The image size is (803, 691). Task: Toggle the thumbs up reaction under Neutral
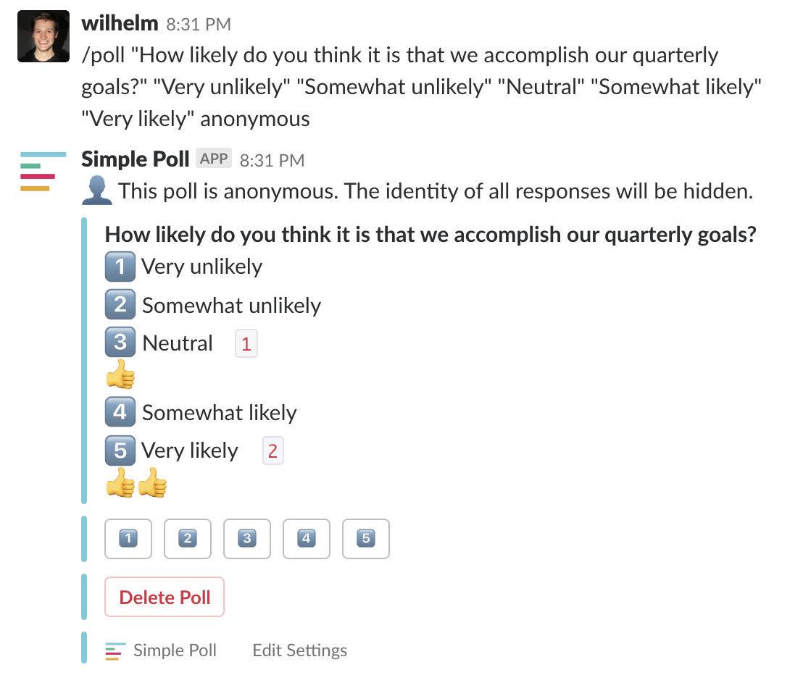(x=120, y=375)
